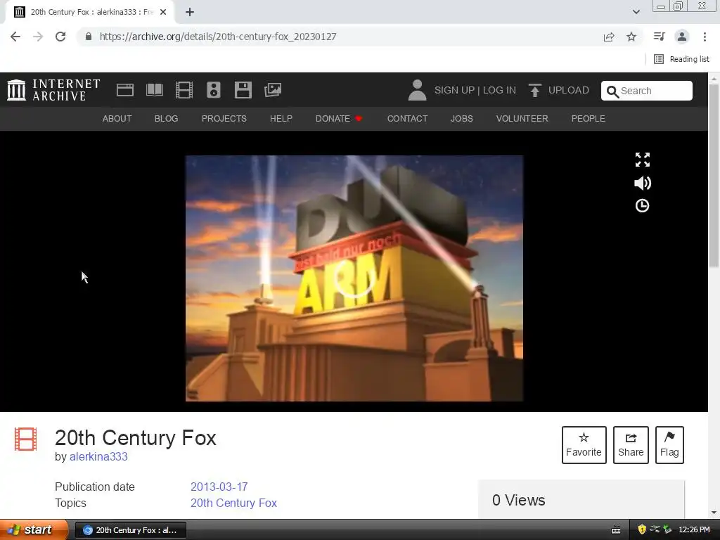Screen dimensions: 720x540
Task: Click the UPLOAD link
Action: coord(568,90)
